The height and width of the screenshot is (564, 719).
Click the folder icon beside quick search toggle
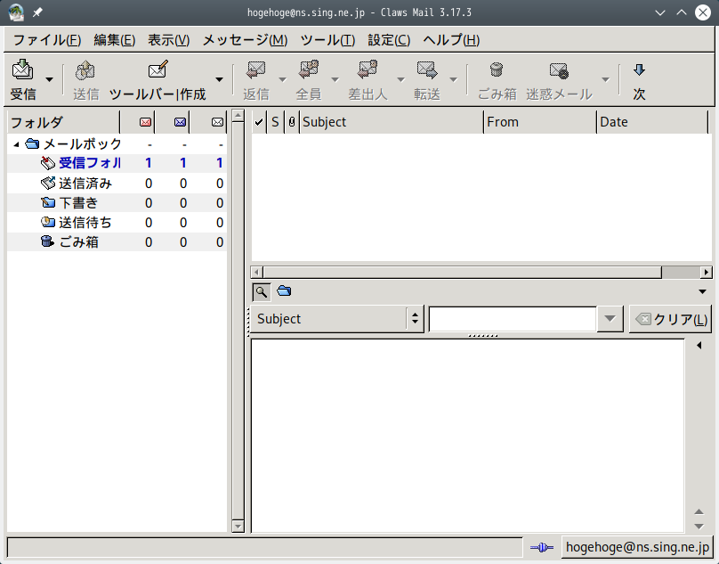pyautogui.click(x=284, y=290)
